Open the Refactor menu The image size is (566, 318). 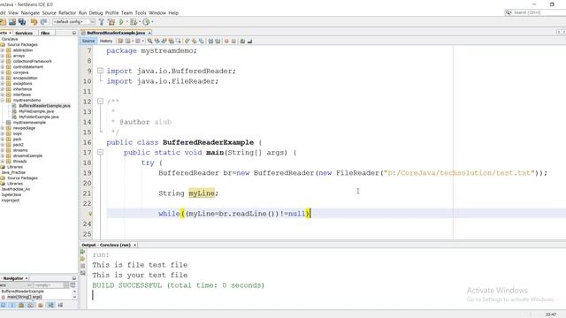(67, 12)
